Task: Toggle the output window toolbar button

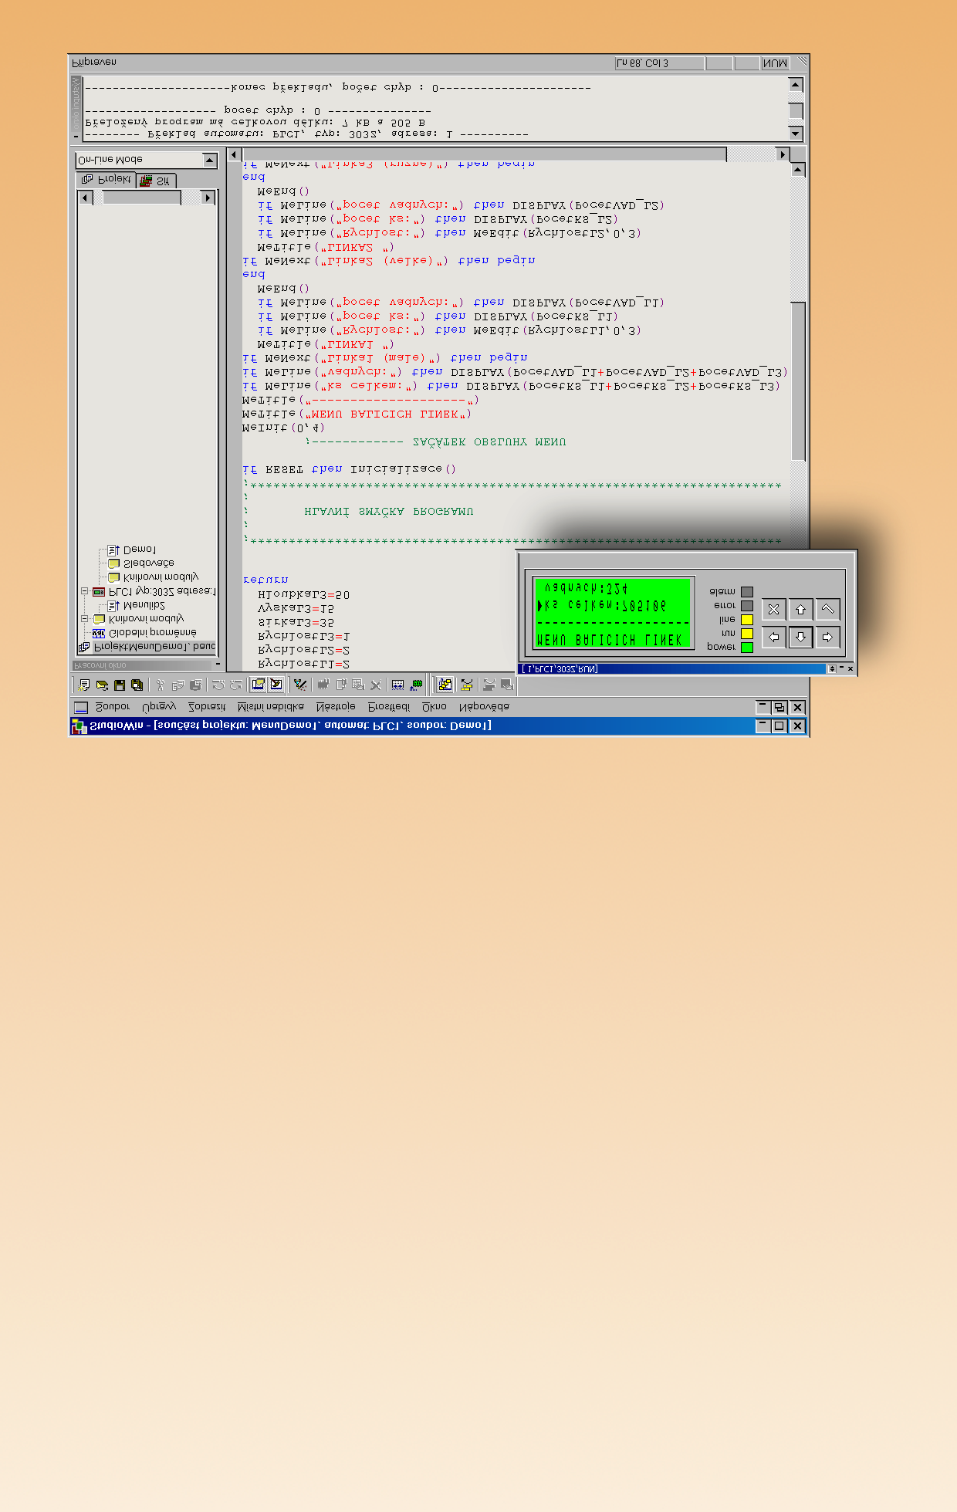Action: 276,685
